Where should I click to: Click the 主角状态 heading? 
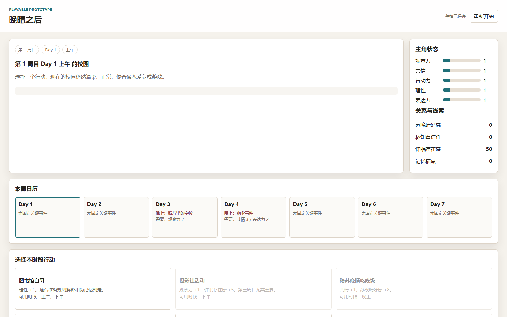click(427, 49)
